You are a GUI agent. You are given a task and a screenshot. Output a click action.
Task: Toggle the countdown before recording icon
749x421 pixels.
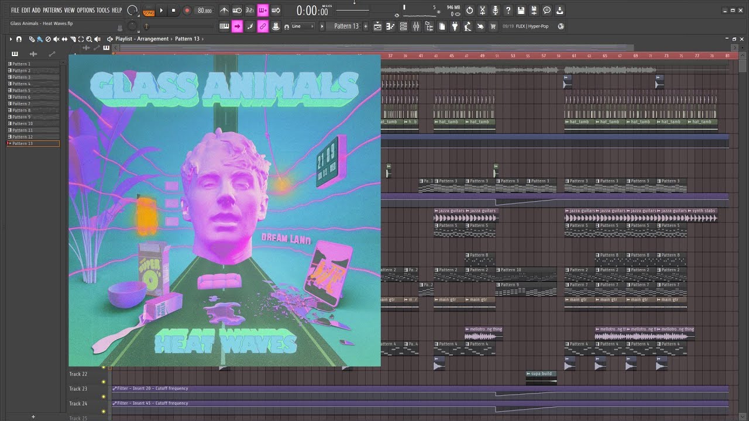click(250, 11)
